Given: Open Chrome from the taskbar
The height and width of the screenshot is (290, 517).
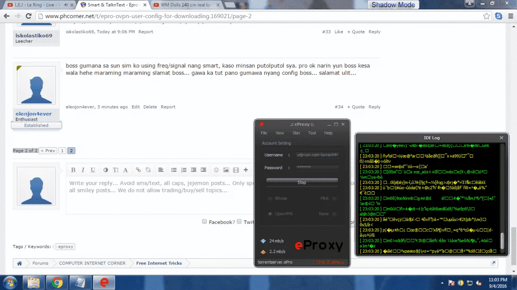Looking at the screenshot, I should (57, 283).
